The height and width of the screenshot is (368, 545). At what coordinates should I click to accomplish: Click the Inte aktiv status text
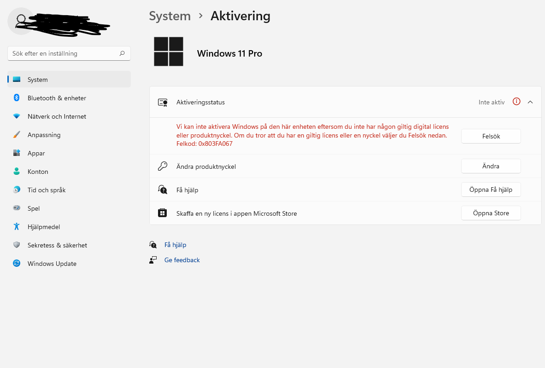492,102
